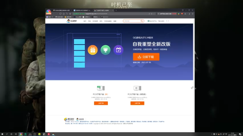243x136 pixels.
Task: Click the 首页 navigation link
Action: pyautogui.click(x=85, y=21)
